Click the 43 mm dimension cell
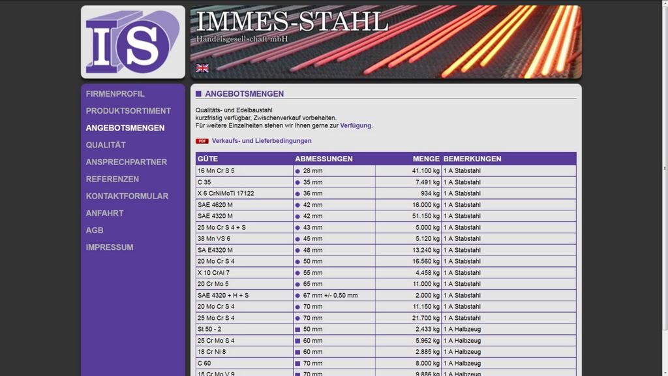The image size is (668, 376). [335, 227]
